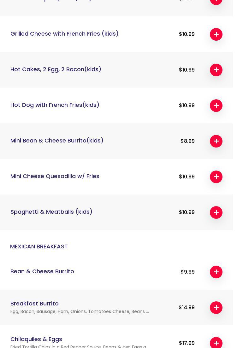The width and height of the screenshot is (243, 348).
Task: Add Mini Bean & Cheese Burrito (kids)
Action: tap(216, 141)
